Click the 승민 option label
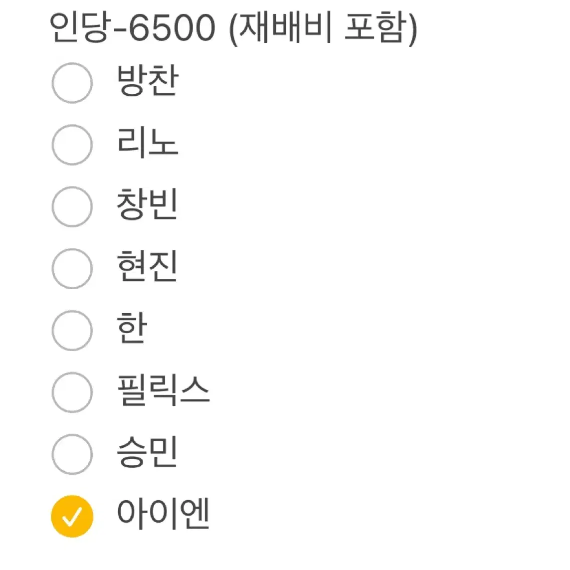The width and height of the screenshot is (570, 570). click(147, 452)
